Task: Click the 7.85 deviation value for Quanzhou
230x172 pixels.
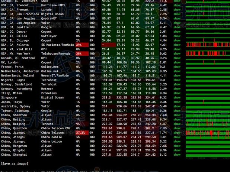Action: pos(163,128)
